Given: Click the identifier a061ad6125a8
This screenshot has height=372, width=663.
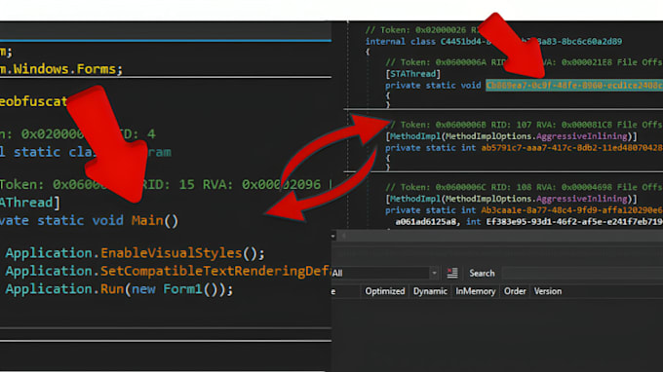Looking at the screenshot, I should pyautogui.click(x=426, y=221).
